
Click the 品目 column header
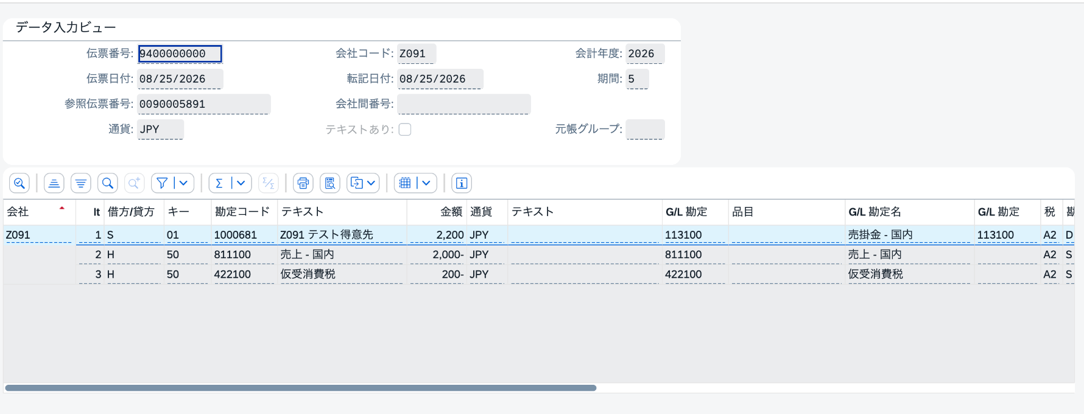pyautogui.click(x=786, y=212)
